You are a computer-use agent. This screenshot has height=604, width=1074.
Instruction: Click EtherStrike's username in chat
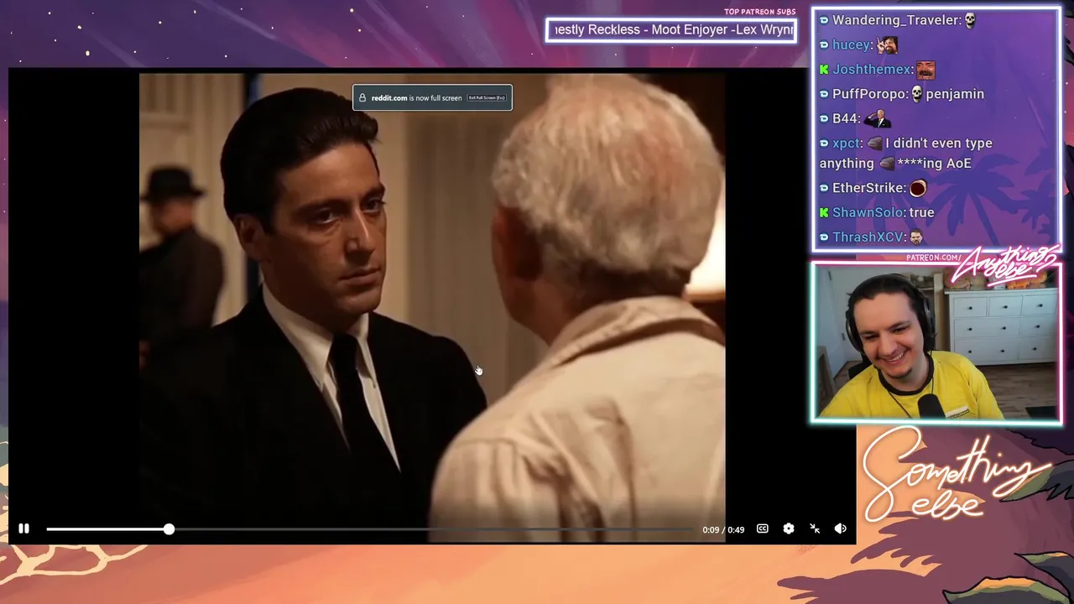tap(867, 188)
